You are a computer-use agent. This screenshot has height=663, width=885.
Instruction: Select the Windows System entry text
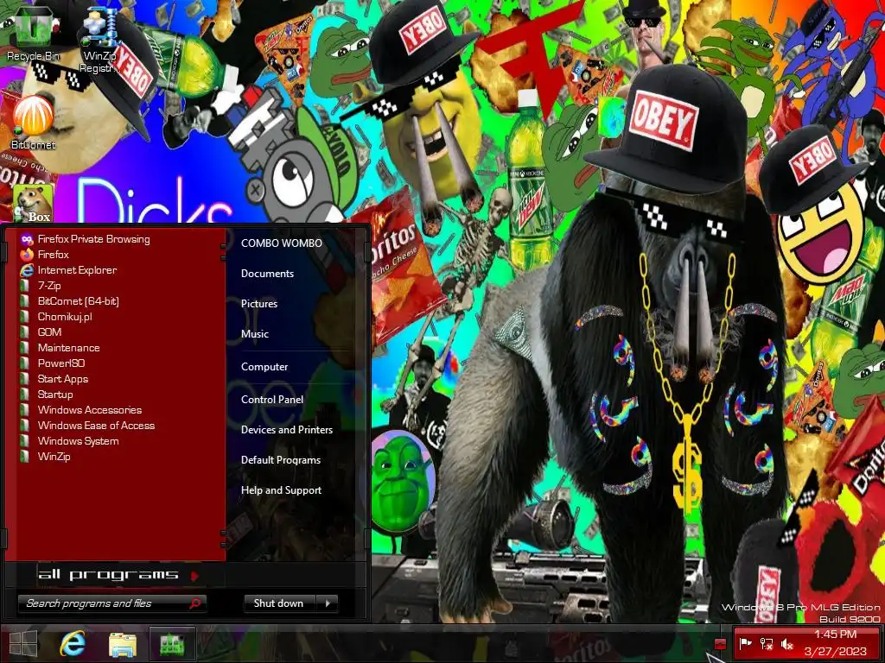point(78,441)
